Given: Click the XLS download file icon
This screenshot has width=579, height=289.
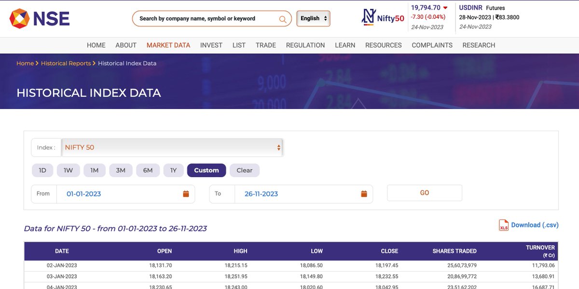Looking at the screenshot, I should point(504,225).
